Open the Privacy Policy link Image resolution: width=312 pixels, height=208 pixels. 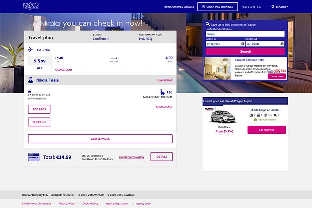[x=66, y=204]
